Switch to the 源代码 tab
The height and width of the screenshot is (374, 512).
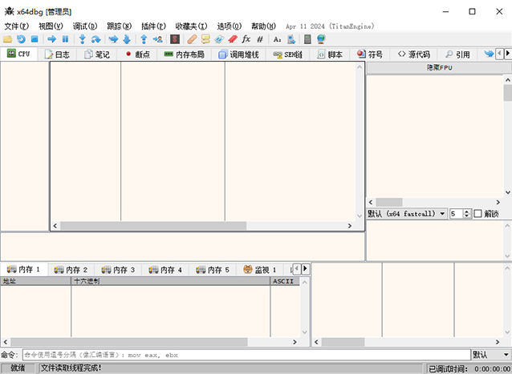tap(414, 54)
